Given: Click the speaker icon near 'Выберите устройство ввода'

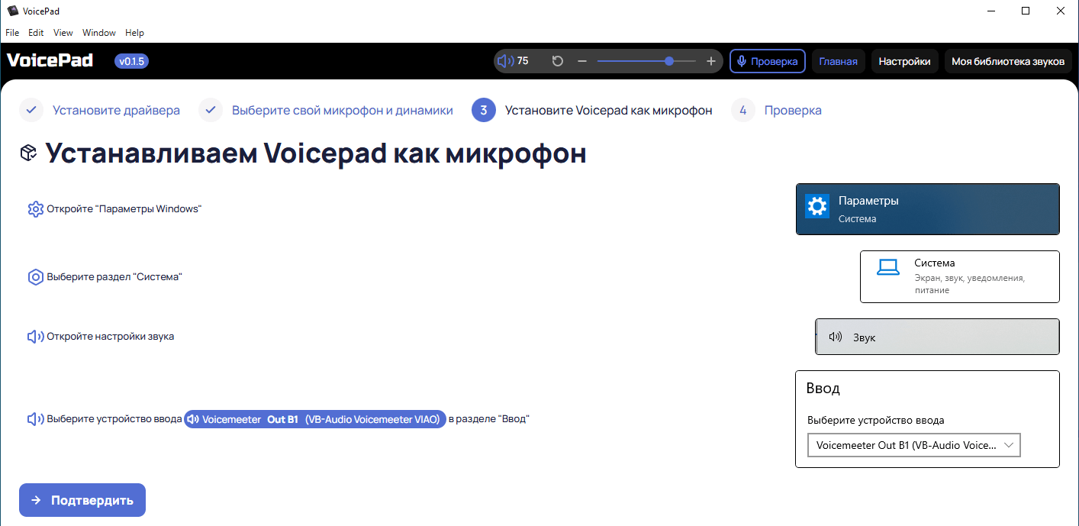Looking at the screenshot, I should 35,418.
